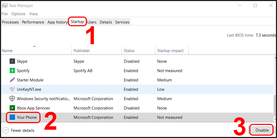Click the Skype app icon
This screenshot has width=277, height=138.
point(12,61)
